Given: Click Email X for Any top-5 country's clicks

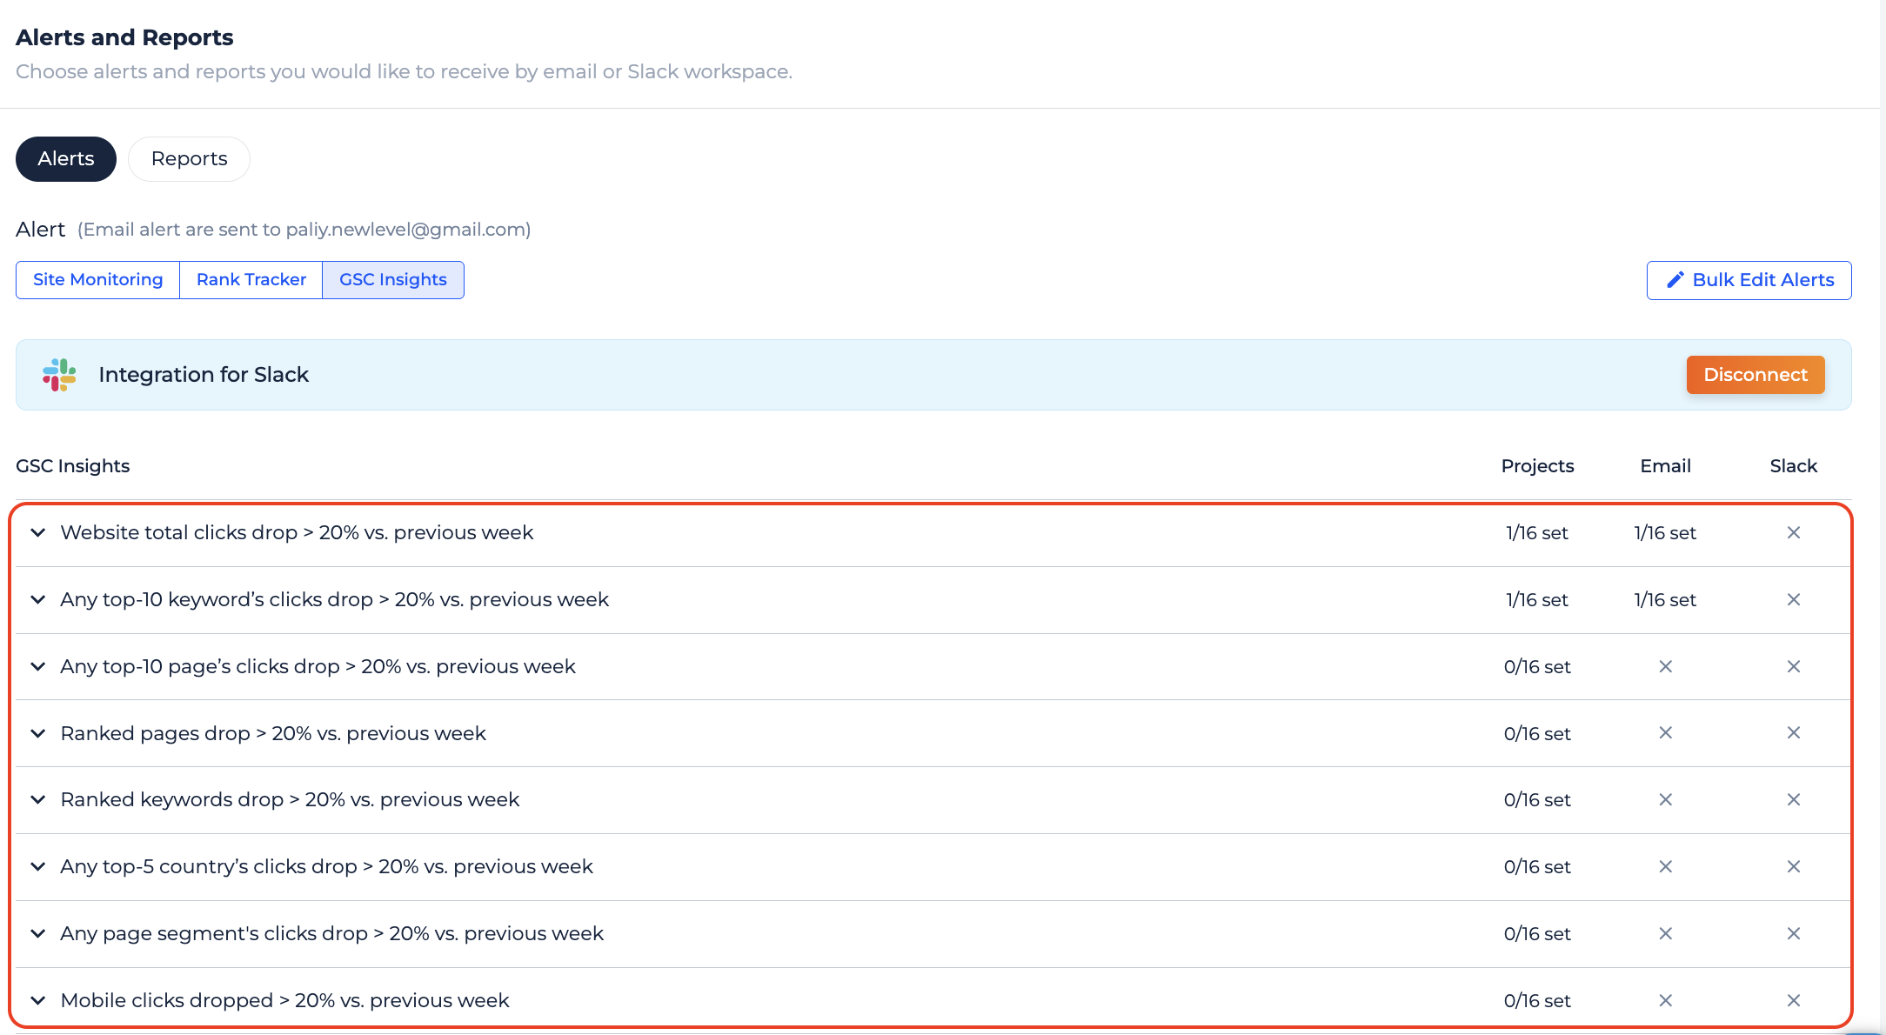Looking at the screenshot, I should 1665,866.
